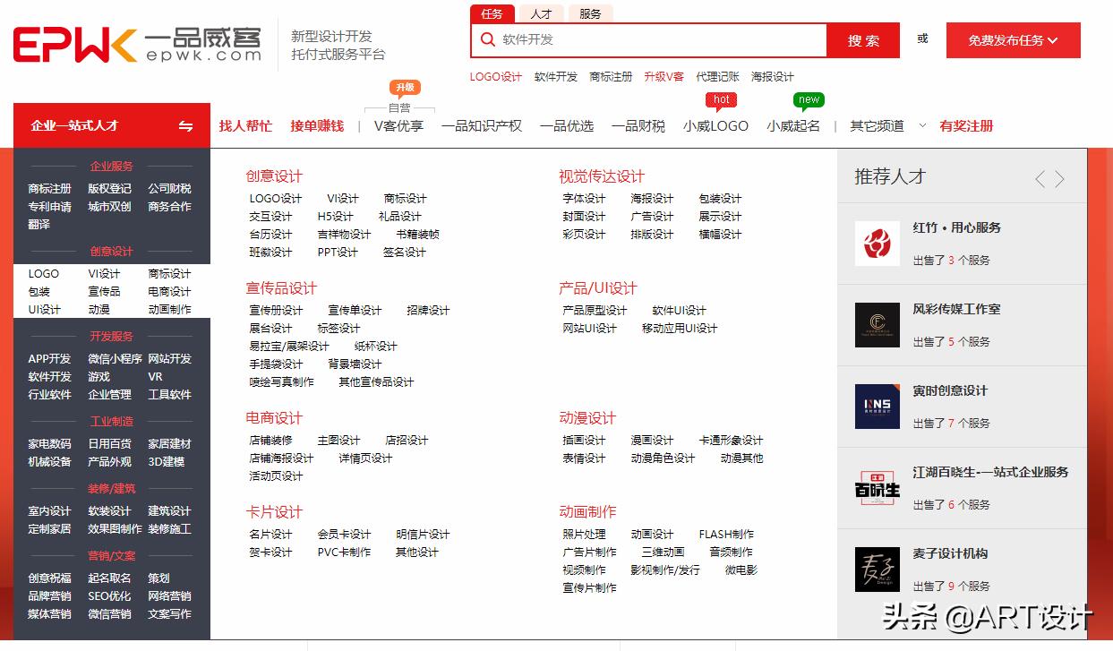
Task: Open the 有奖注册 link
Action: 966,125
